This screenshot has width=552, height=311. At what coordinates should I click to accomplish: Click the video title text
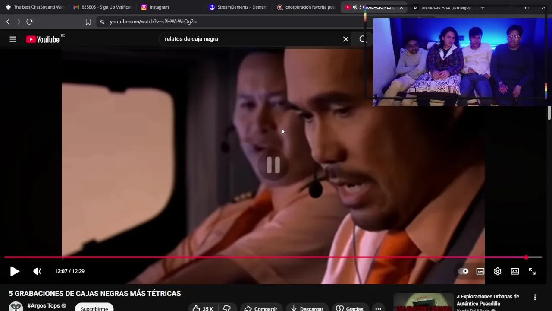click(95, 294)
